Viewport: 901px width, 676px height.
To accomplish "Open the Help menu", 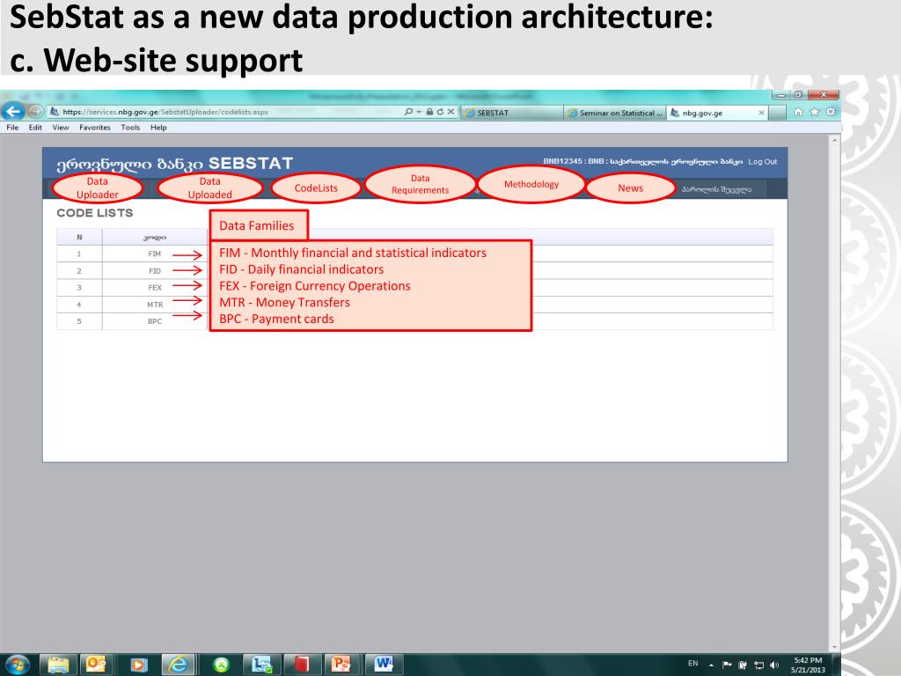I will 158,128.
